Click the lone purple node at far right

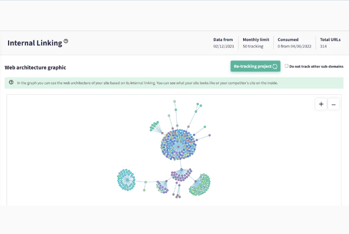[x=210, y=135]
